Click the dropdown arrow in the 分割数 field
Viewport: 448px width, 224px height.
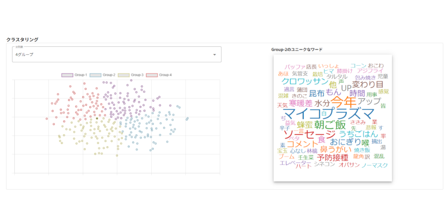[214, 55]
